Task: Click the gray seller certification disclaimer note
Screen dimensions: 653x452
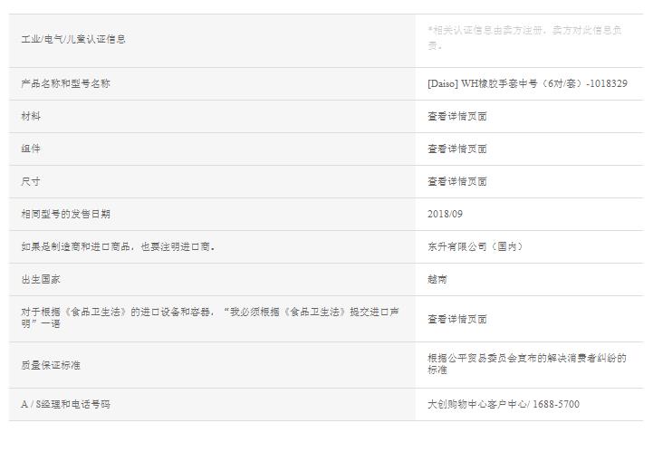Action: point(524,37)
